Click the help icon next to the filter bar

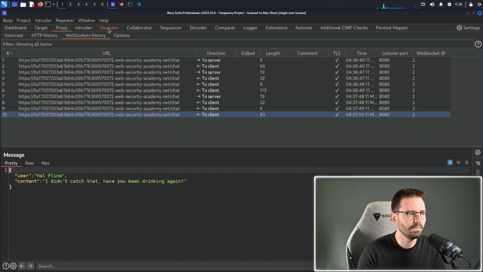pos(478,44)
